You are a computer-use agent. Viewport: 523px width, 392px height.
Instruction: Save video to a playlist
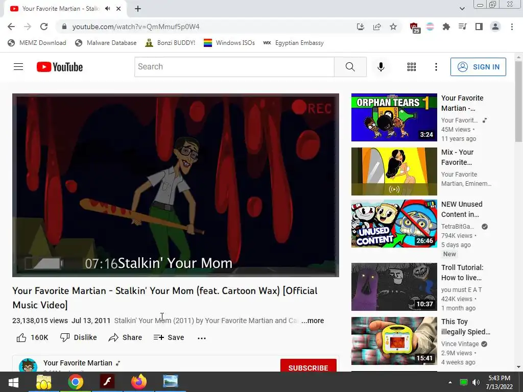[x=169, y=337]
